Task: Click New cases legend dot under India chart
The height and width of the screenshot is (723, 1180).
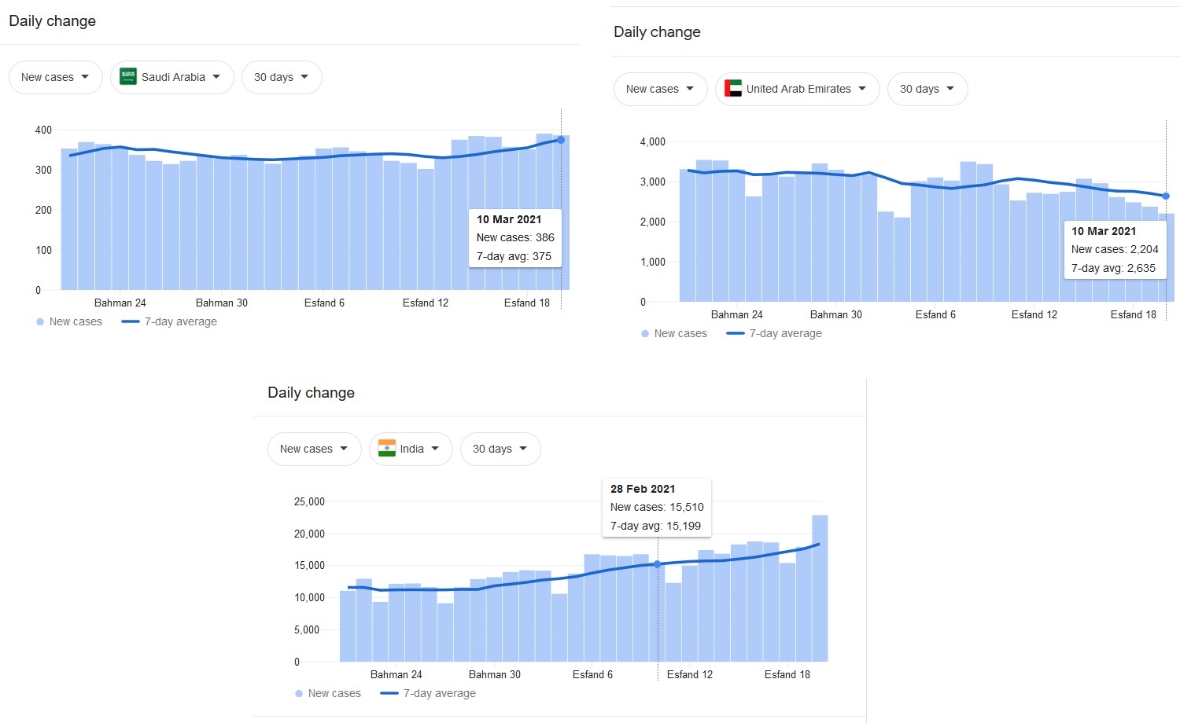Action: pos(299,693)
